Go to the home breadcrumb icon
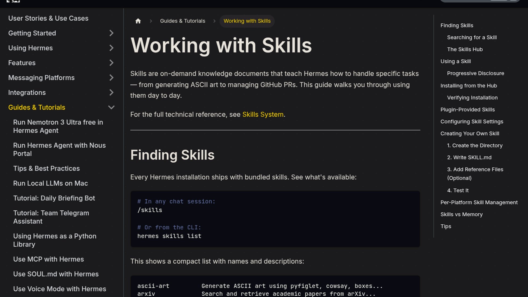 click(x=138, y=21)
